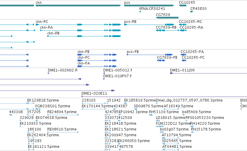Open the ckn-RB transcript label
The height and width of the screenshot is (151, 247).
coord(53,33)
